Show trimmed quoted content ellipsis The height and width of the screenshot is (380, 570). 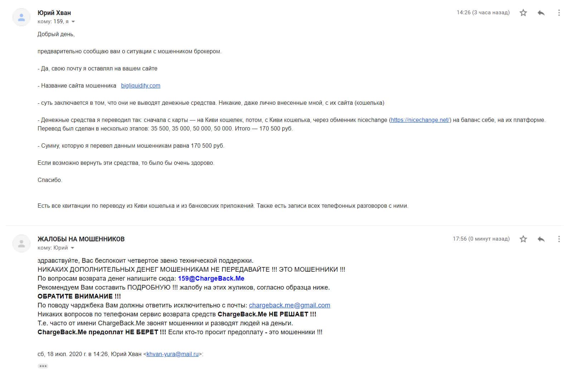[43, 366]
